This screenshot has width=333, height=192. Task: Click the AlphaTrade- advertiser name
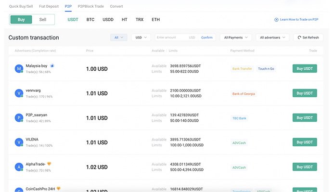[36, 164]
